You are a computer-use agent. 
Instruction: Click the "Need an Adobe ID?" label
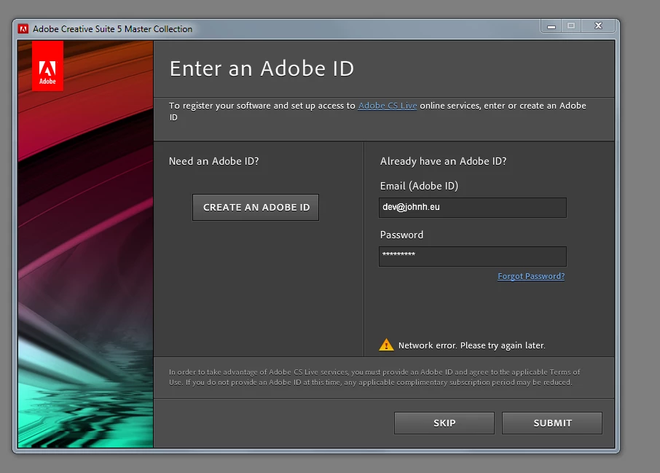214,161
